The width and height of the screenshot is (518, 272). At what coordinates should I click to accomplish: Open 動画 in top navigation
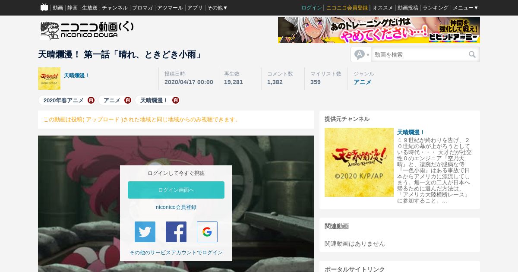coord(58,8)
